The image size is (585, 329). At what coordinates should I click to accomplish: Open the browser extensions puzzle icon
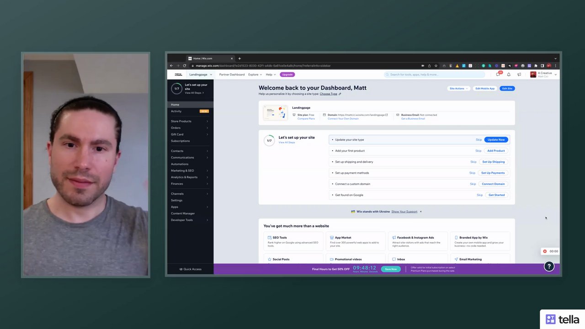pyautogui.click(x=536, y=66)
